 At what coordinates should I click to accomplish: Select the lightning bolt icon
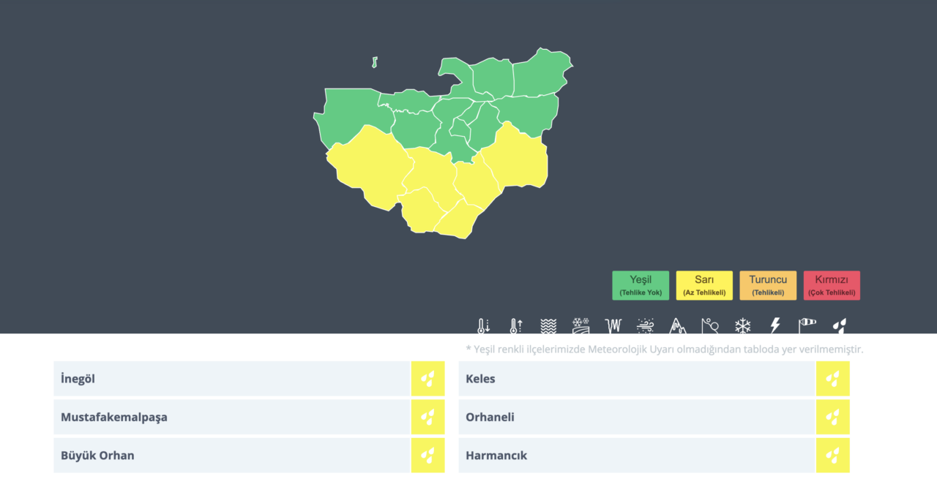[775, 325]
